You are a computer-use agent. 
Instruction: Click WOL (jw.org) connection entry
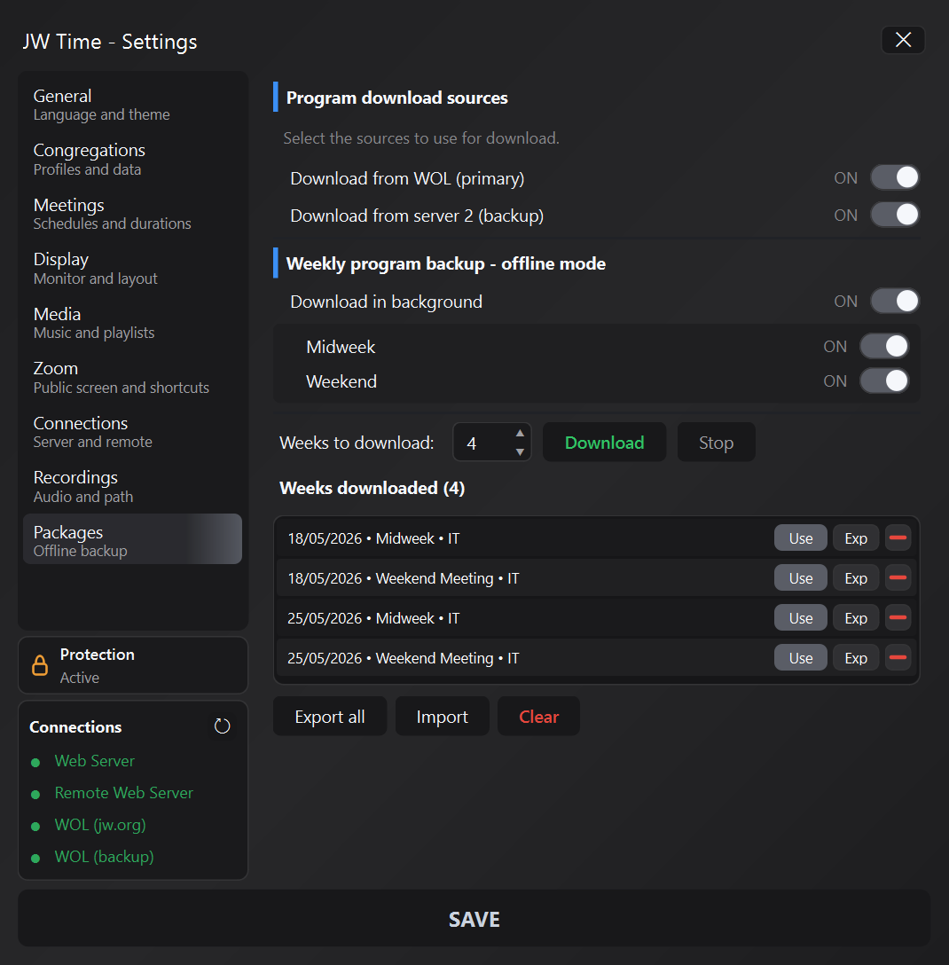pos(100,825)
